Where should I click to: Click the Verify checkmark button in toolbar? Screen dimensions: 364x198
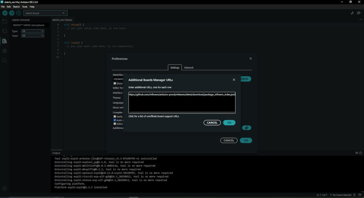[5, 13]
